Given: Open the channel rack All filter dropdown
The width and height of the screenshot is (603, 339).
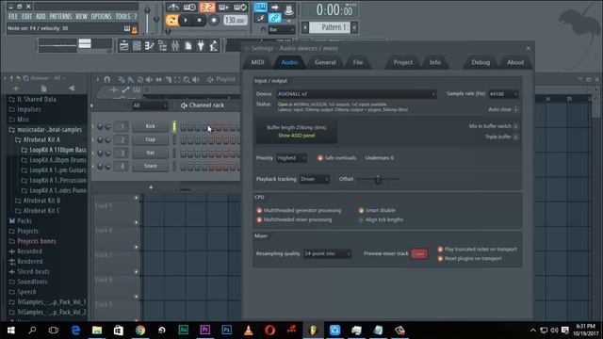Looking at the screenshot, I should coord(150,105).
